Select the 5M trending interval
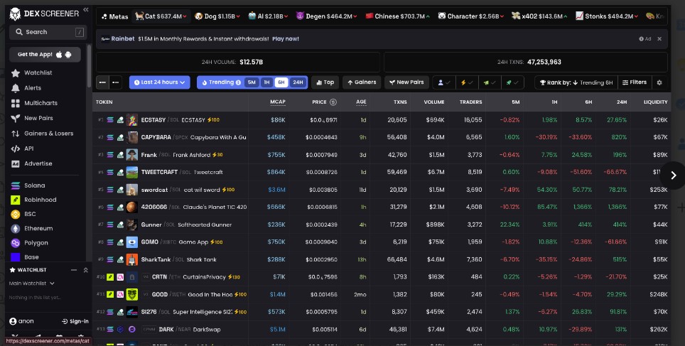This screenshot has height=346, width=685. tap(252, 82)
